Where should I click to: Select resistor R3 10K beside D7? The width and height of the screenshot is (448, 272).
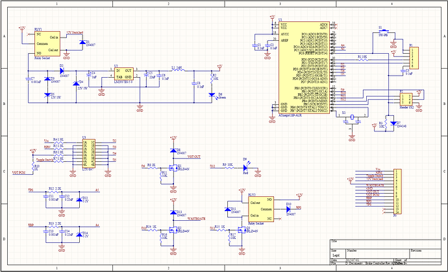[x=386, y=124]
